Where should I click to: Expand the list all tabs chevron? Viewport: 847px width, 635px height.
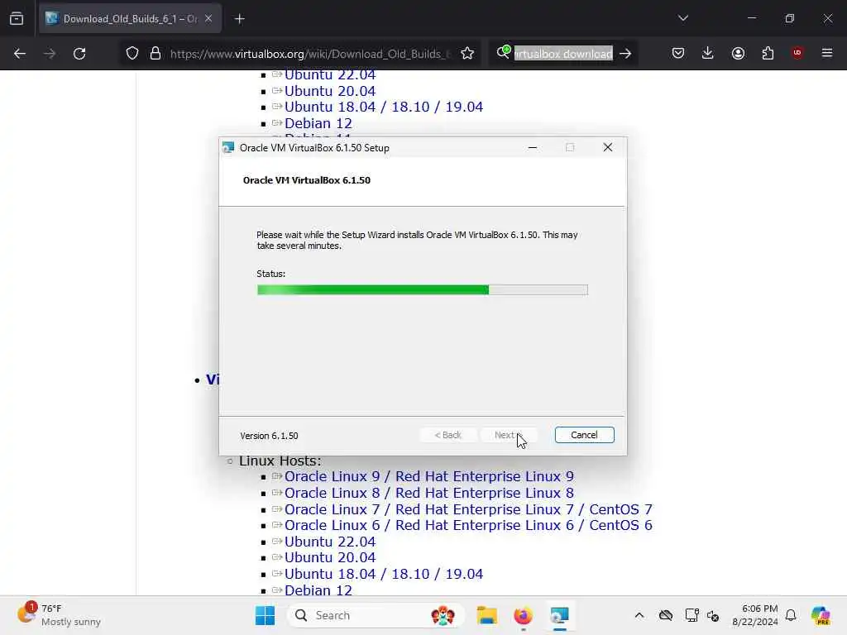(x=682, y=18)
